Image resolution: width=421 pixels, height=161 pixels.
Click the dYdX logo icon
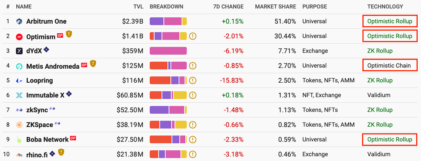(x=19, y=51)
